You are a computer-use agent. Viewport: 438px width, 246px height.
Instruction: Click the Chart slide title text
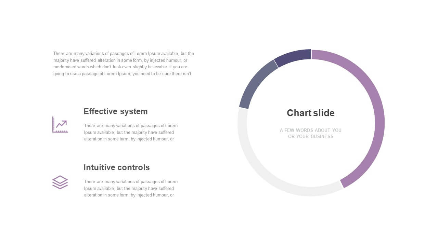click(311, 113)
